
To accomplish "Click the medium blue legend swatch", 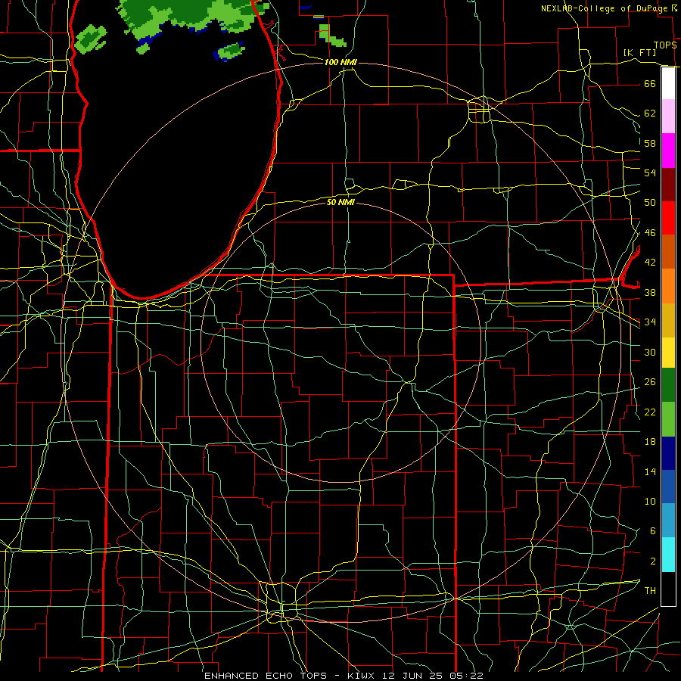I will pos(668,487).
